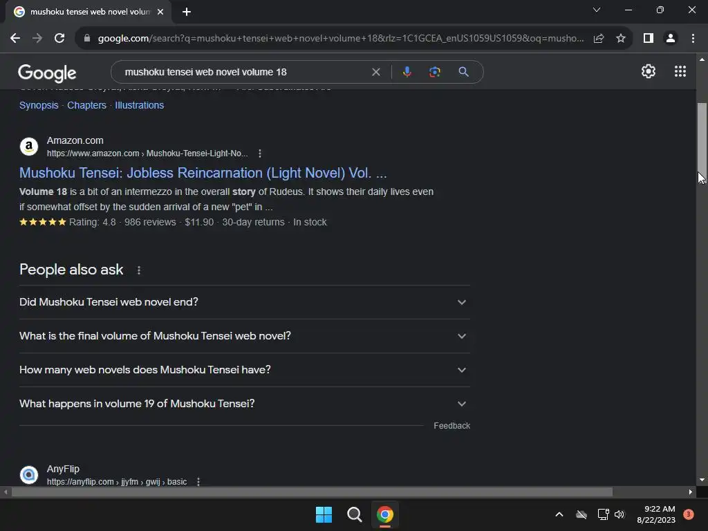Click the forward navigation arrow
This screenshot has width=708, height=531.
[37, 39]
